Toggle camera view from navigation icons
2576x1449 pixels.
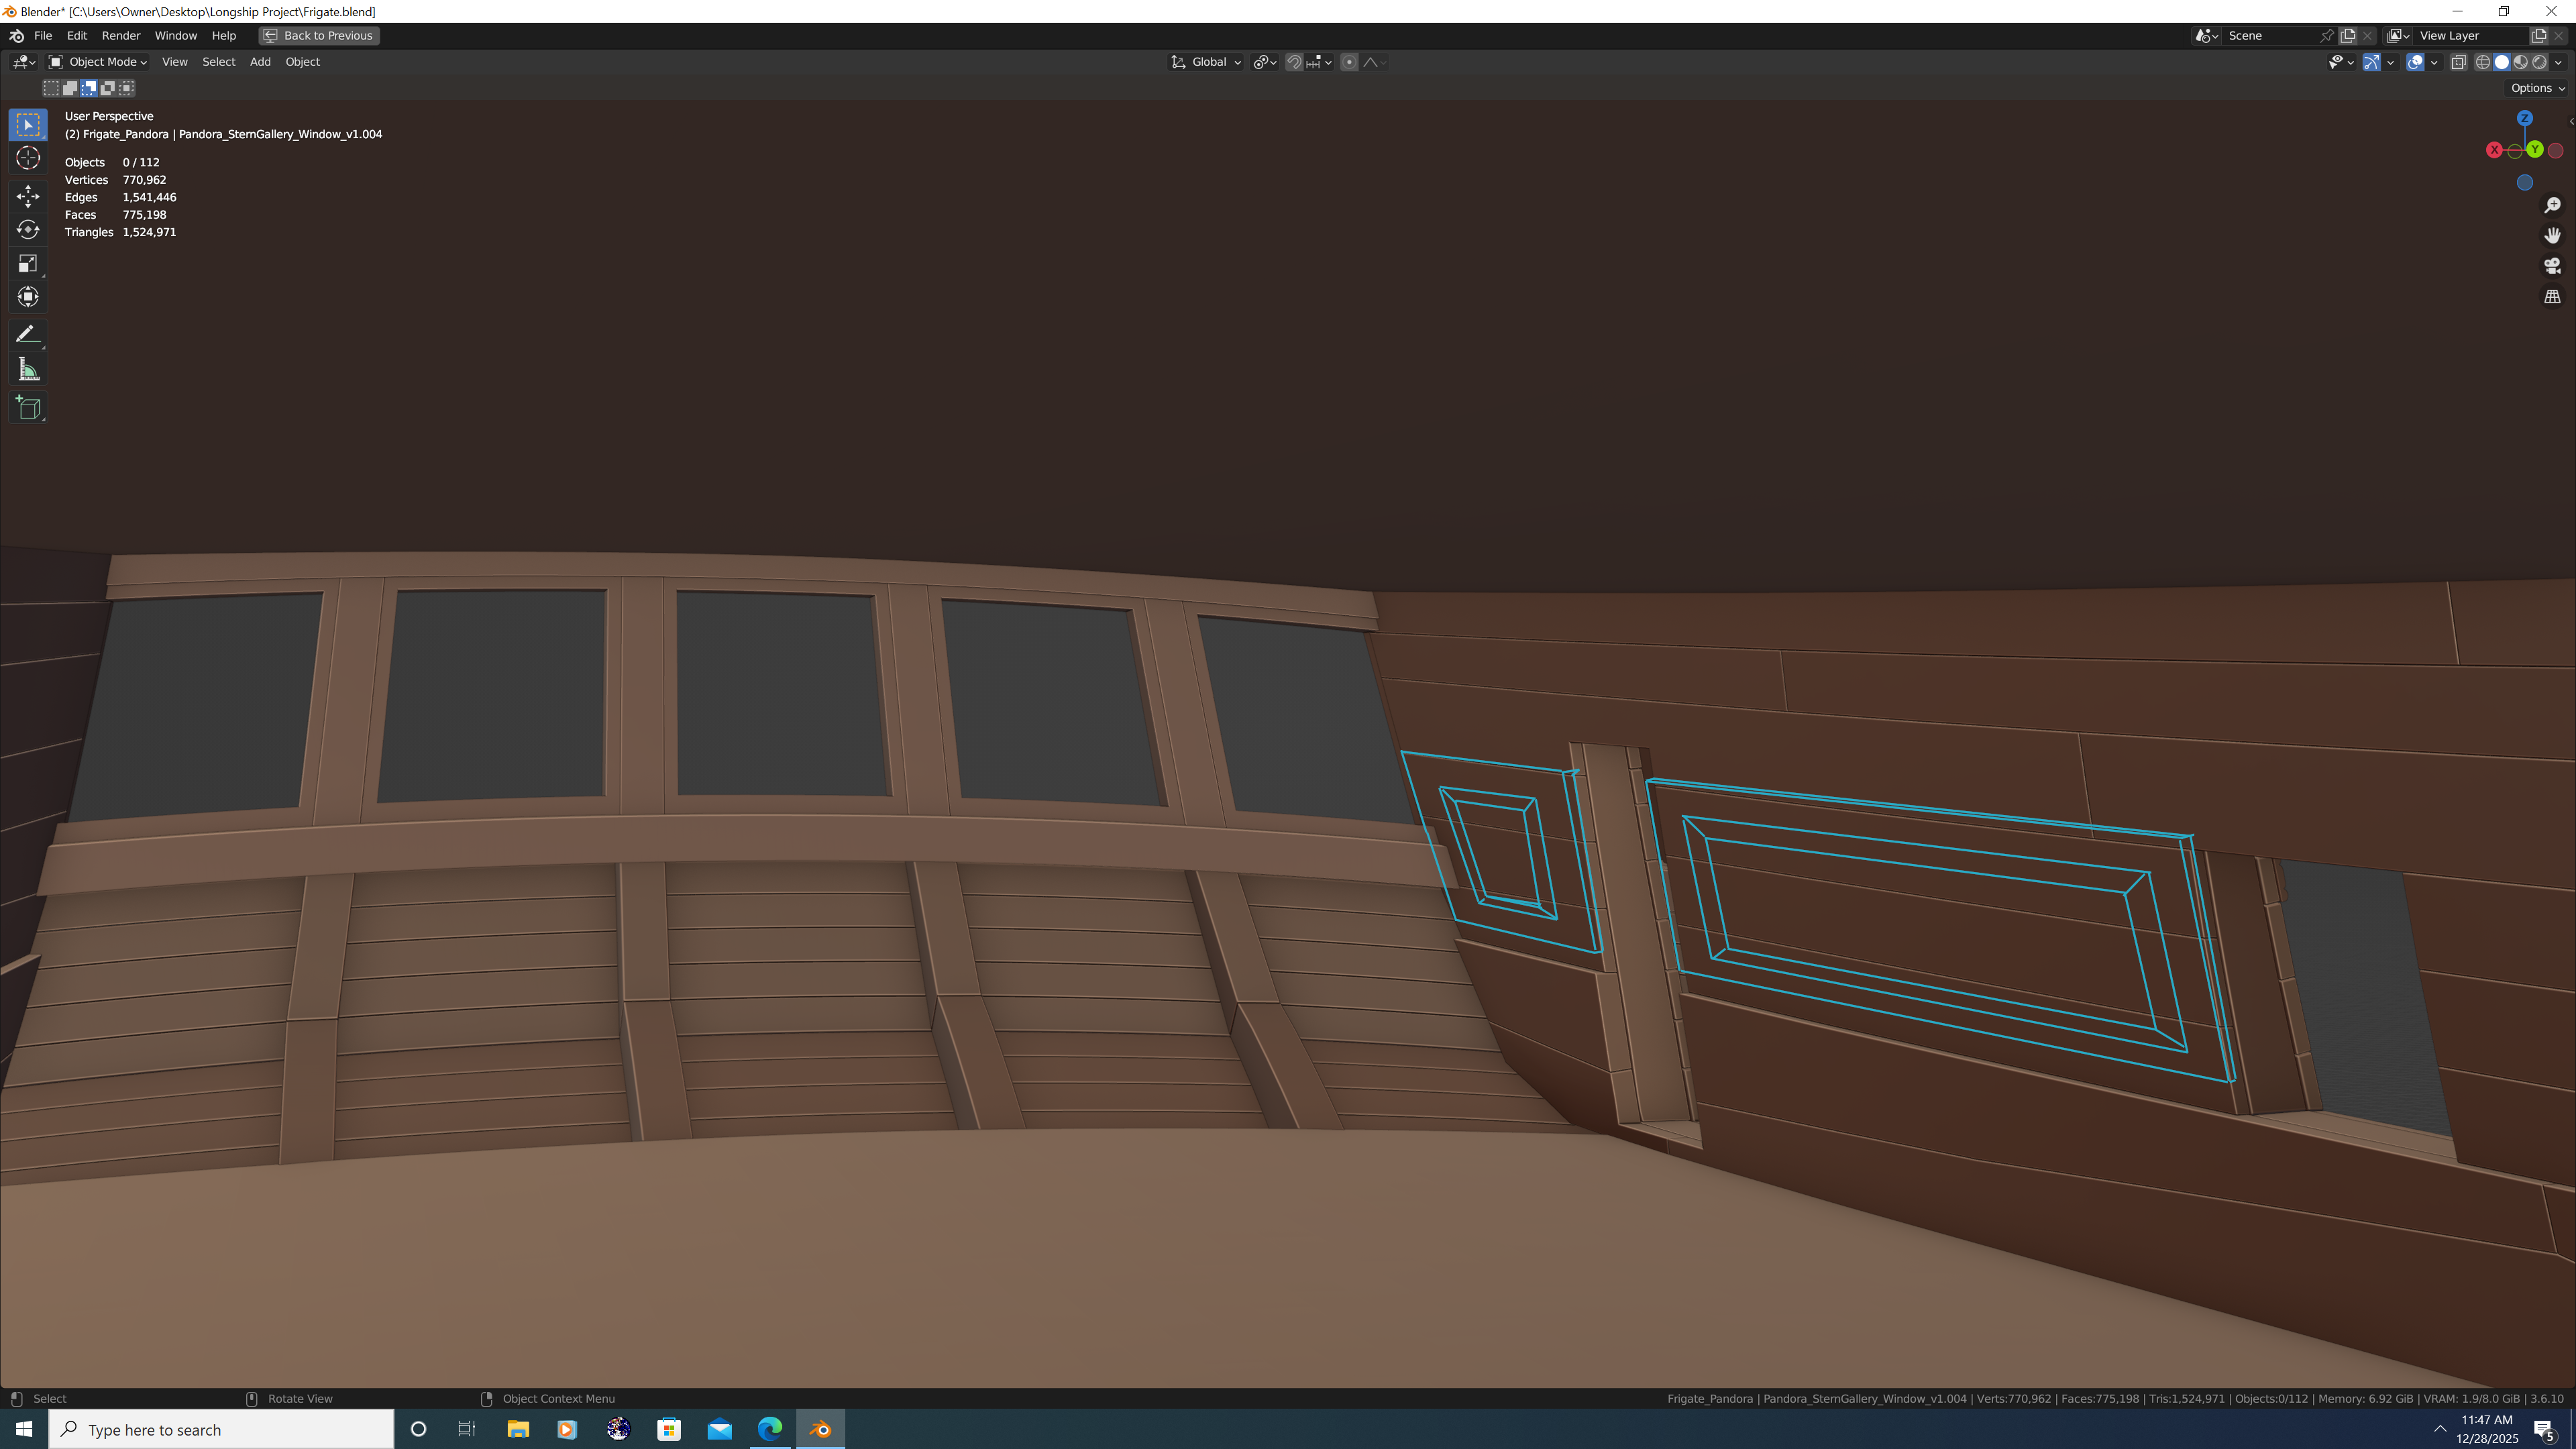(x=2552, y=265)
